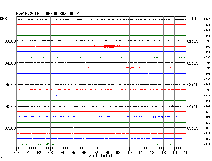
Task: Select x-axis minute label 06
Action: click(84, 153)
